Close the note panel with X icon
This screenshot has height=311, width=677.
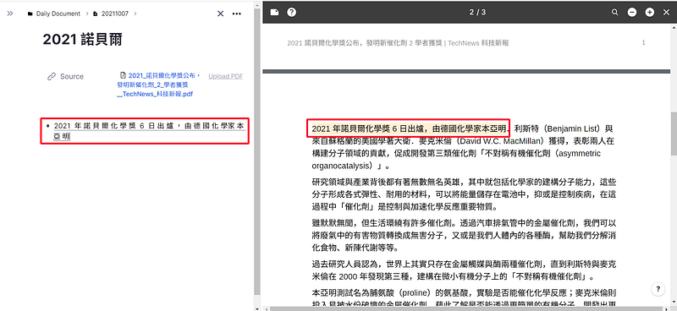[220, 14]
